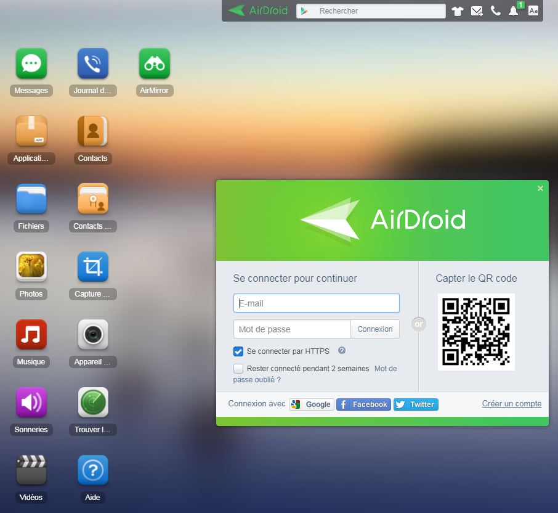Open the Vidéos clapperboard icon
Viewport: 558px width, 513px height.
tap(31, 470)
